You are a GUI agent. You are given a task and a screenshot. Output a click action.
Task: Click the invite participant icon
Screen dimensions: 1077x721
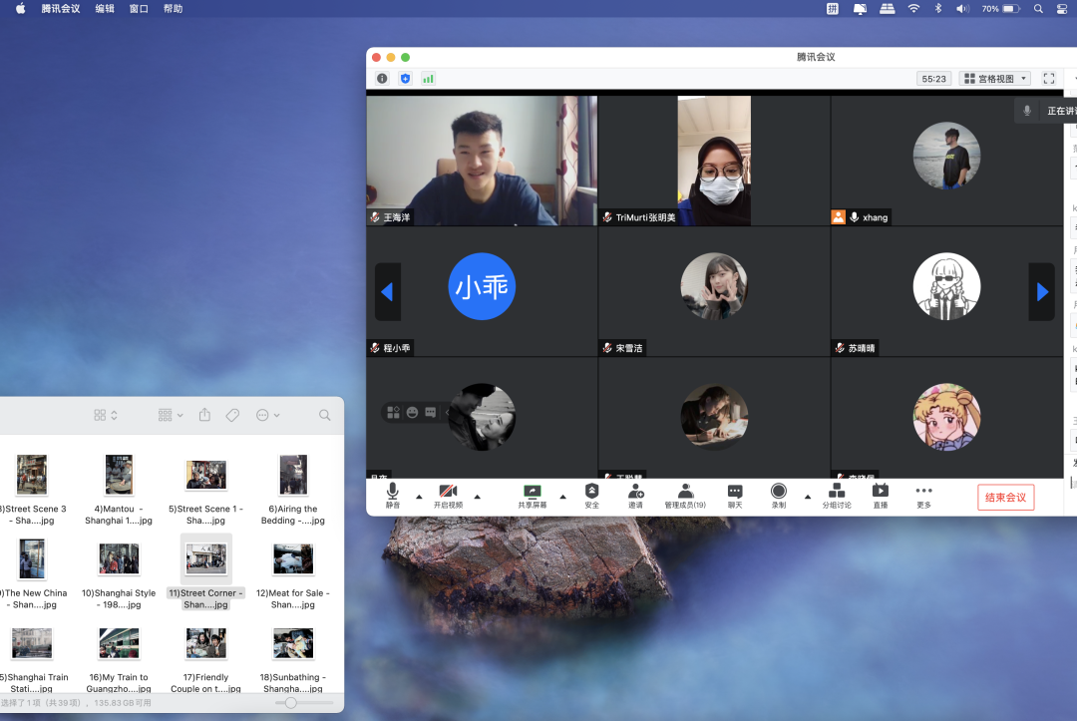click(x=635, y=495)
